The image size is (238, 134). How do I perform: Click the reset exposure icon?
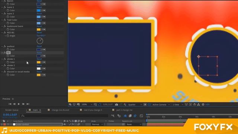203,105
